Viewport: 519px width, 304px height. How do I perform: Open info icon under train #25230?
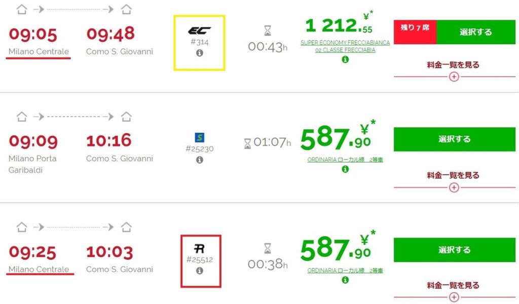click(x=199, y=160)
